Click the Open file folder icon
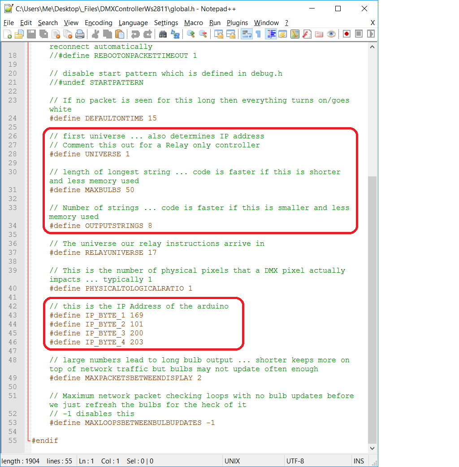459x467 pixels. [x=19, y=34]
